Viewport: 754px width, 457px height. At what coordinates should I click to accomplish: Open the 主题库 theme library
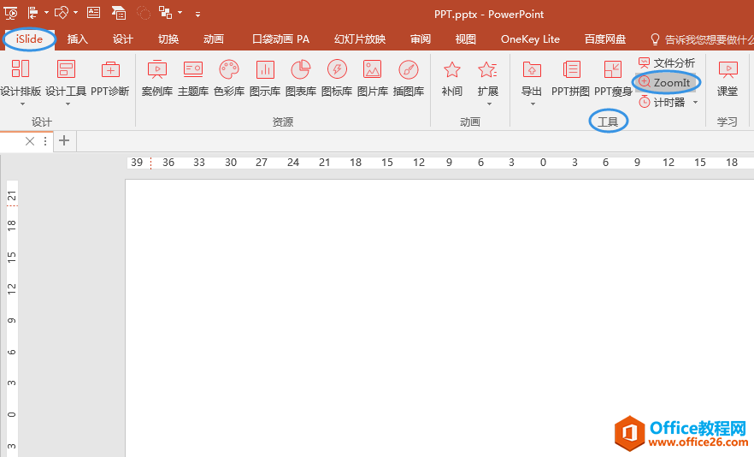[x=193, y=78]
